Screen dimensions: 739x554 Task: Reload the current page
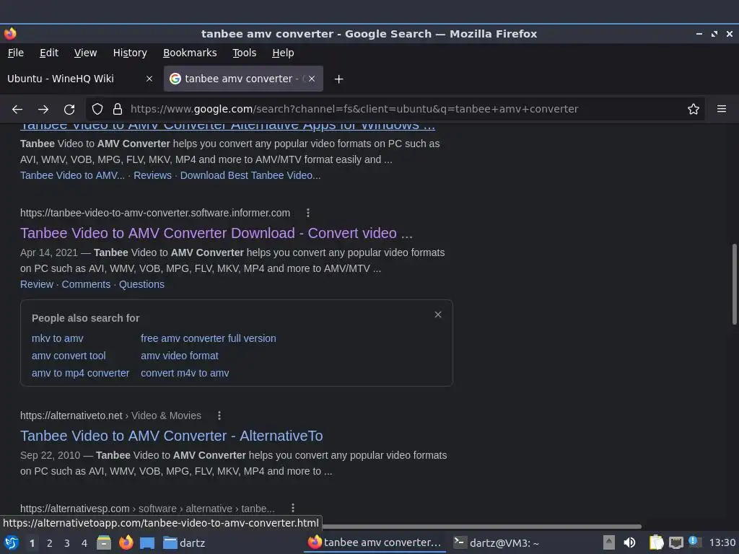(x=69, y=110)
